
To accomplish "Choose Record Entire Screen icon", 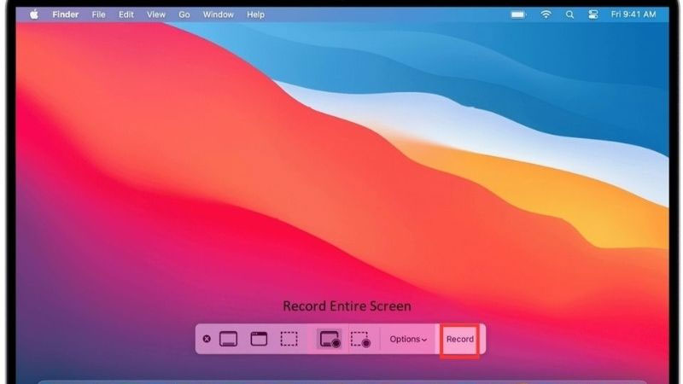I will pyautogui.click(x=330, y=339).
